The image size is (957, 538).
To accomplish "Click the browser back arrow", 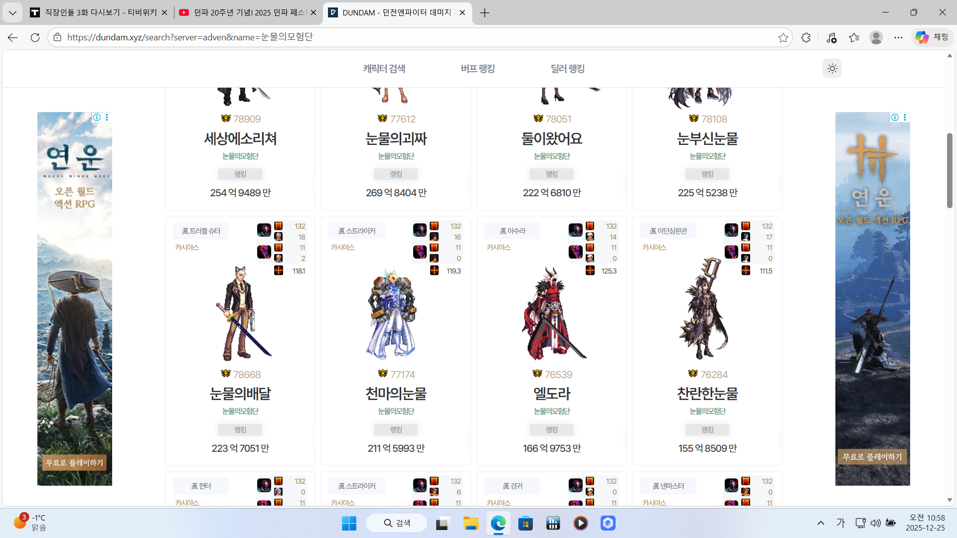I will point(13,37).
